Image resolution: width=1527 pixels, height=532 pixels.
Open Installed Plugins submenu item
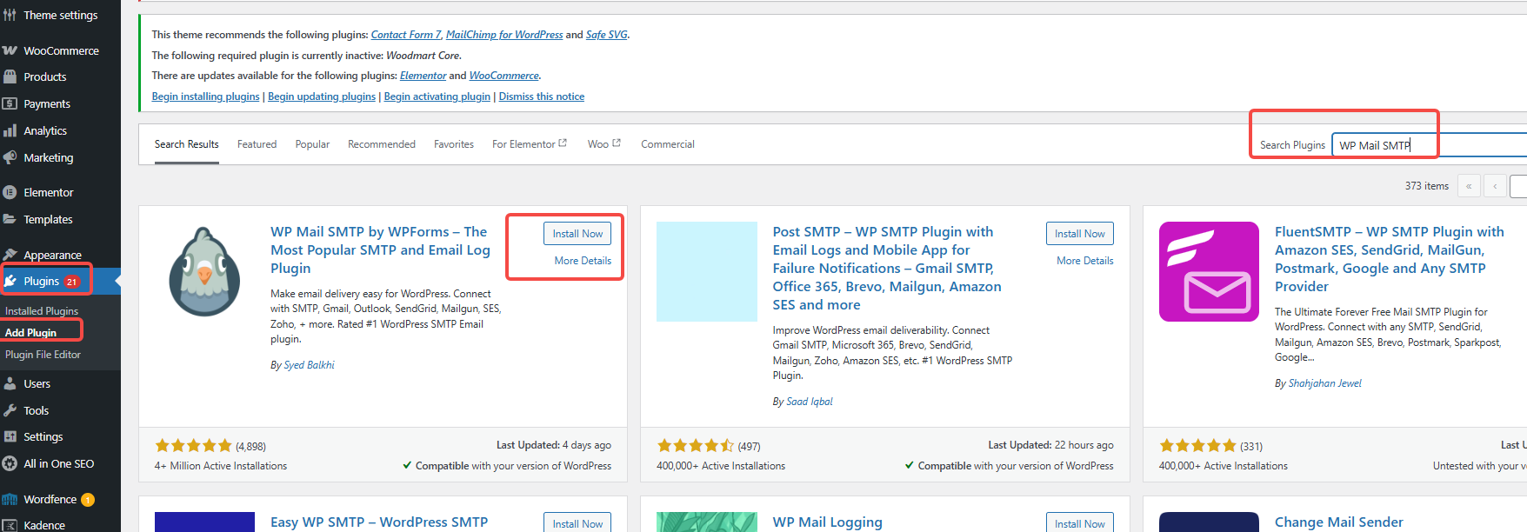coord(42,310)
